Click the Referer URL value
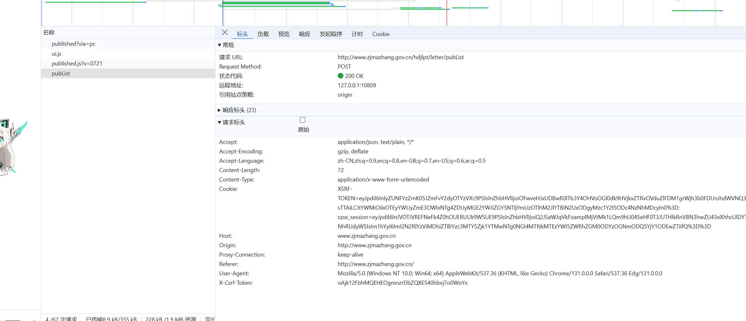Viewport: 746px width, 321px height. point(376,264)
